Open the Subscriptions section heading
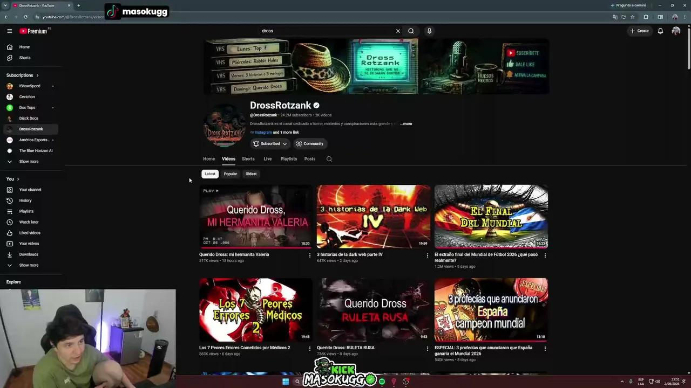This screenshot has width=691, height=388. [x=22, y=75]
